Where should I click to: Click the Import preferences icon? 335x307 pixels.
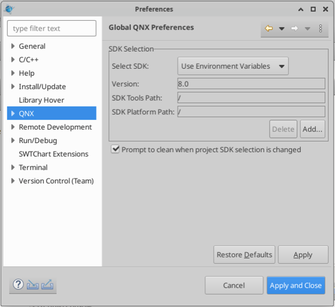pyautogui.click(x=33, y=285)
